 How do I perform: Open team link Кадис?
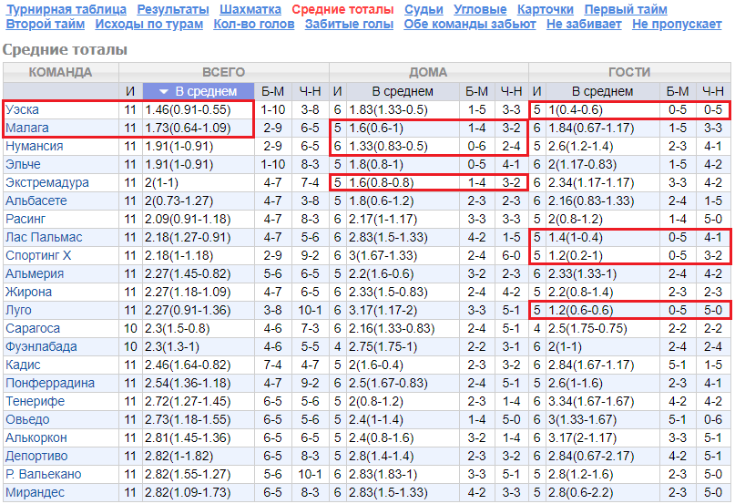point(23,365)
